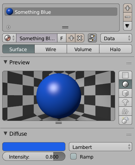The height and width of the screenshot is (165, 135).
Task: Set preview to flat plane
Action: point(125,75)
